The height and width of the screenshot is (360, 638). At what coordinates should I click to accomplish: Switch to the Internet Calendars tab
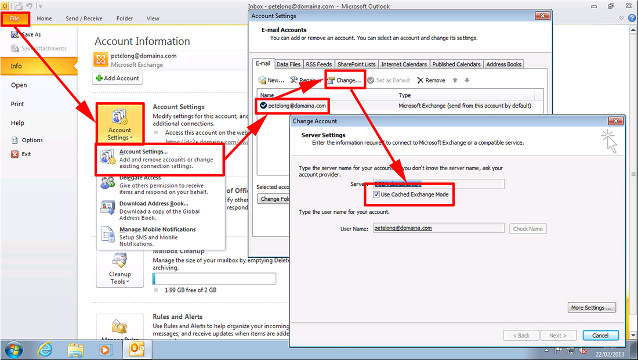click(404, 64)
